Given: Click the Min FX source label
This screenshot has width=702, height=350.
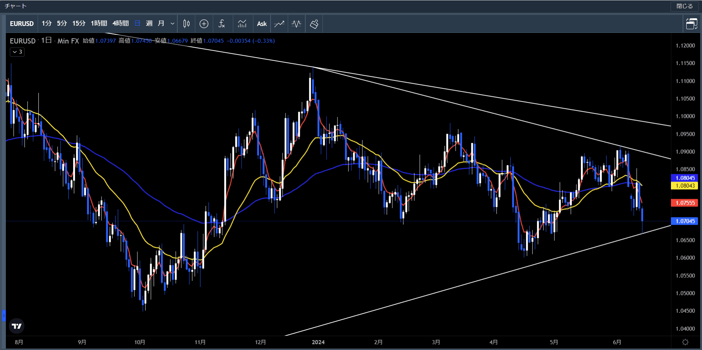Looking at the screenshot, I should pos(68,41).
